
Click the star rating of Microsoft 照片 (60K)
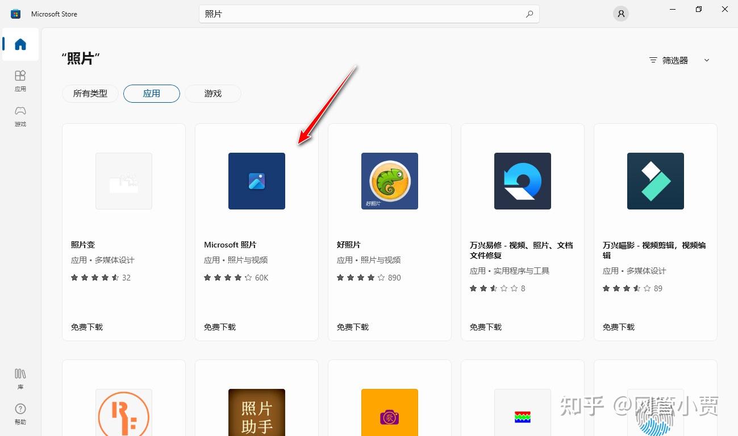(x=236, y=278)
